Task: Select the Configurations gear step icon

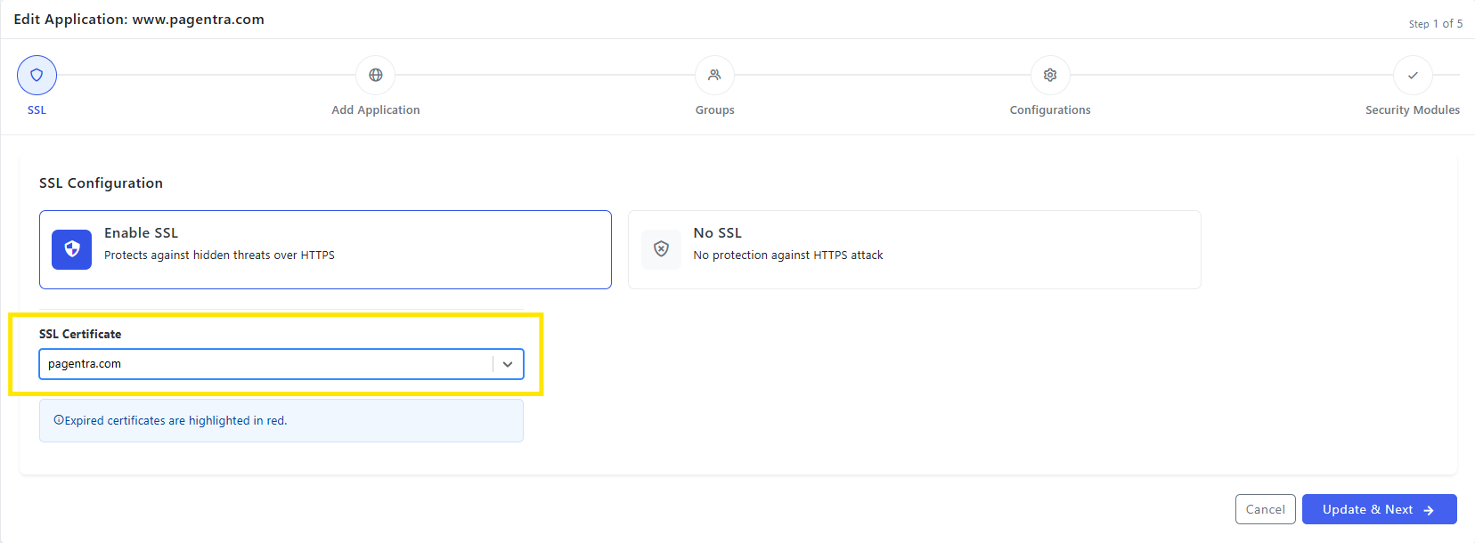Action: [x=1050, y=76]
